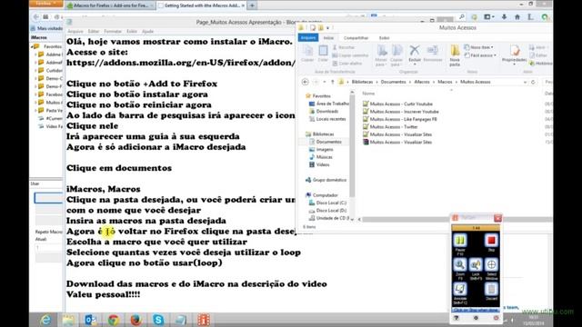This screenshot has width=582, height=327.
Task: Open a new Firefox tab
Action: click(x=252, y=5)
